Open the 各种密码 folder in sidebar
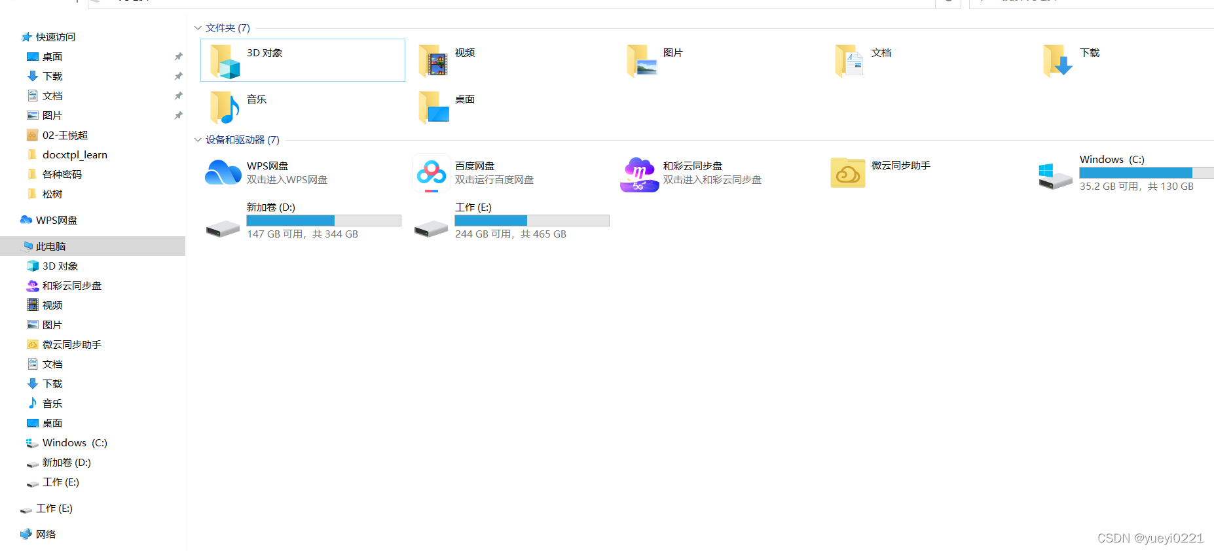1214x551 pixels. click(62, 174)
